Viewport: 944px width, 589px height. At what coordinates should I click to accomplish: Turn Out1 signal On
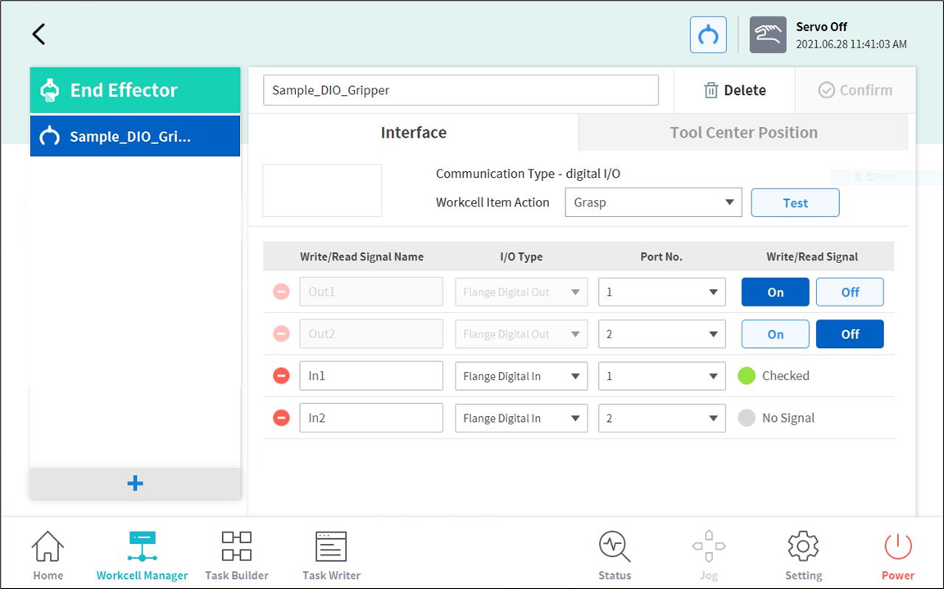point(775,292)
